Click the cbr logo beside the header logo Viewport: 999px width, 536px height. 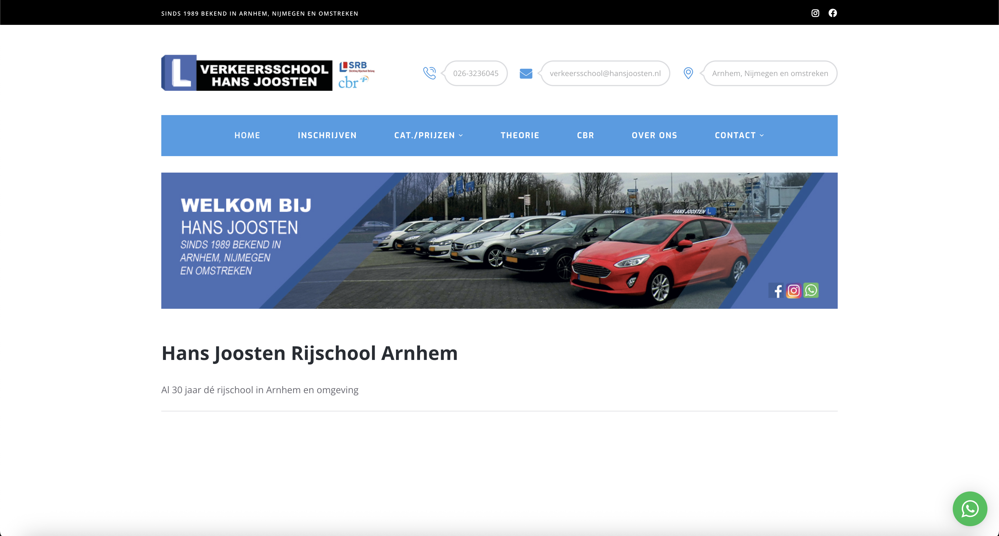353,82
